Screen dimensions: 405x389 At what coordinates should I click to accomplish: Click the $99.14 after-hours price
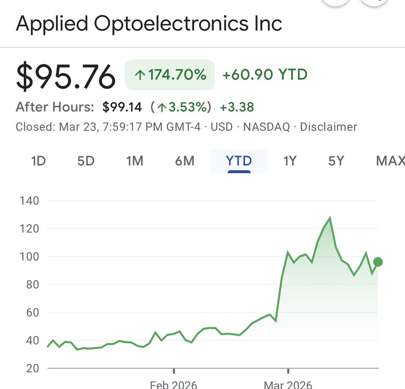point(122,107)
